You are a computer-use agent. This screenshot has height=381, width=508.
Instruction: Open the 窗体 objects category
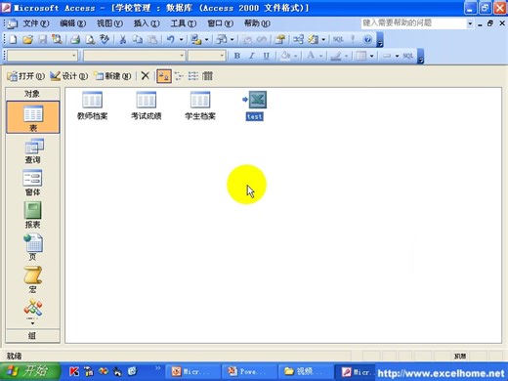(x=33, y=183)
